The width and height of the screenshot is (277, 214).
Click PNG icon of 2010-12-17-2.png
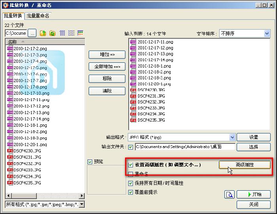[10, 49]
